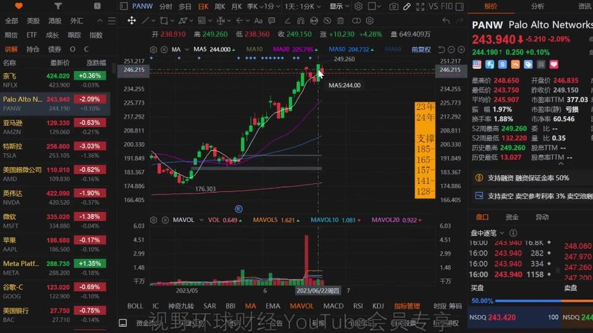Toggle left sidebar panel icon beside PANW
The image size is (593, 333).
(x=124, y=6)
